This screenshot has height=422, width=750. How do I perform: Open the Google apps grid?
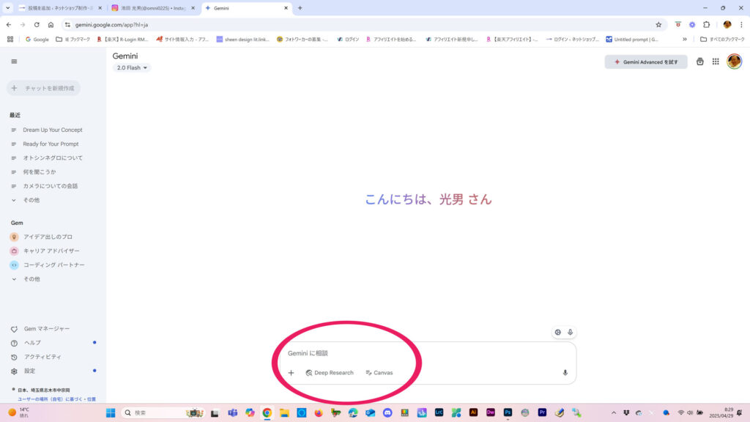click(716, 62)
